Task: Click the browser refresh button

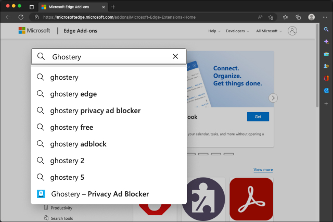Action: click(x=21, y=17)
